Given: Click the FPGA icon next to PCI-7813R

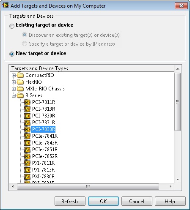Looking at the screenshot, I should point(27,109).
